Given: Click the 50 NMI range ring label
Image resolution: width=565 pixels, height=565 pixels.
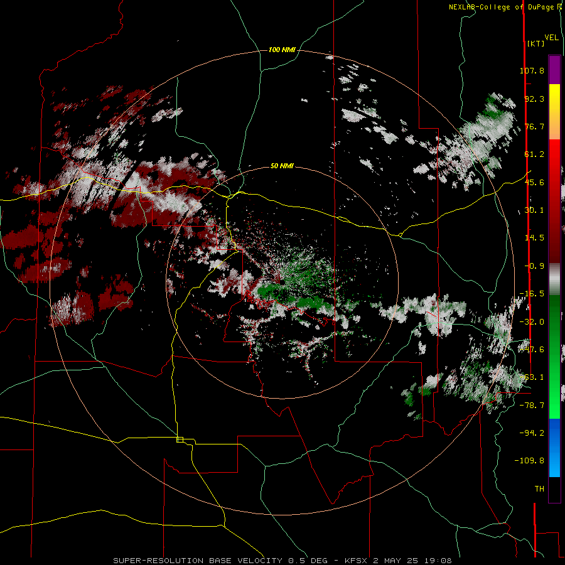Looking at the screenshot, I should click(282, 166).
